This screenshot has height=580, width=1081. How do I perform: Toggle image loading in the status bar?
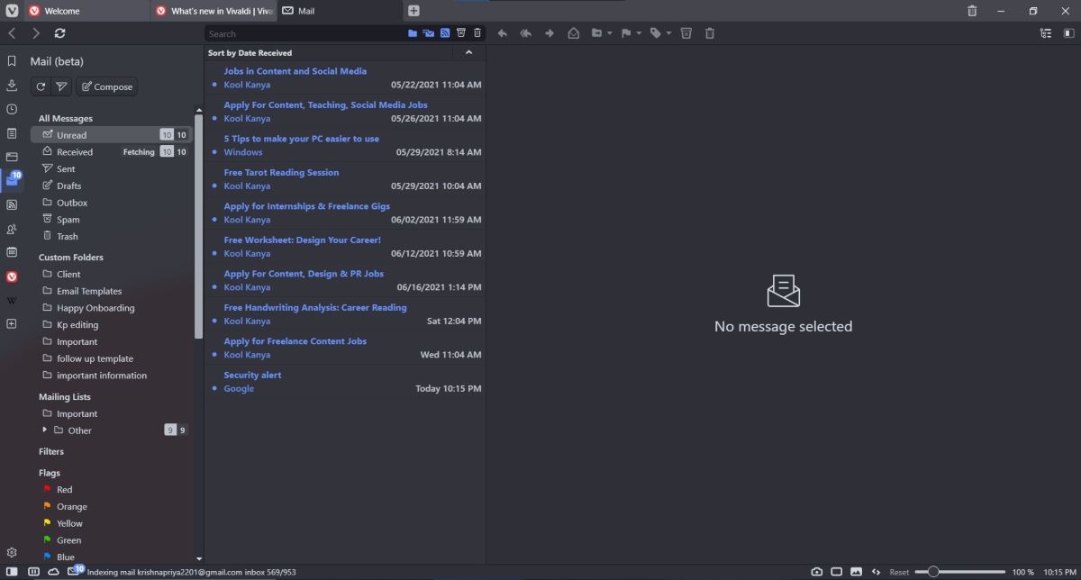857,571
